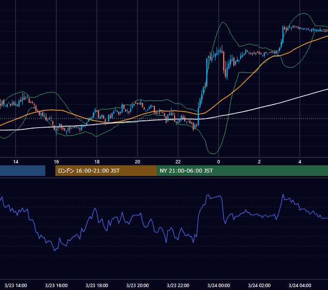Viewport: 328px width, 290px height.
Task: Click the hour label 2 on price chart axis
Action: click(x=259, y=162)
